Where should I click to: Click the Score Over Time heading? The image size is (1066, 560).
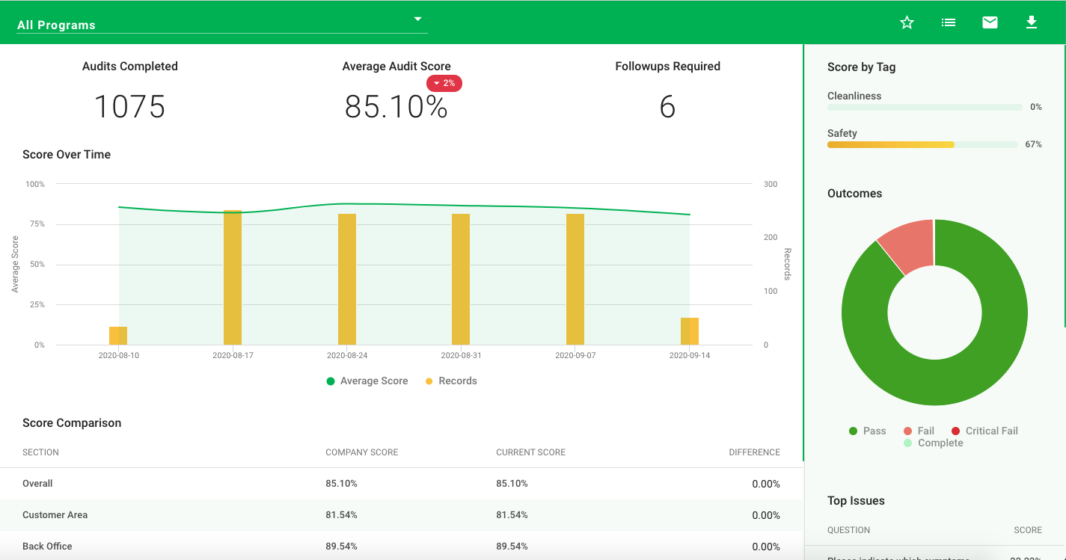[67, 155]
